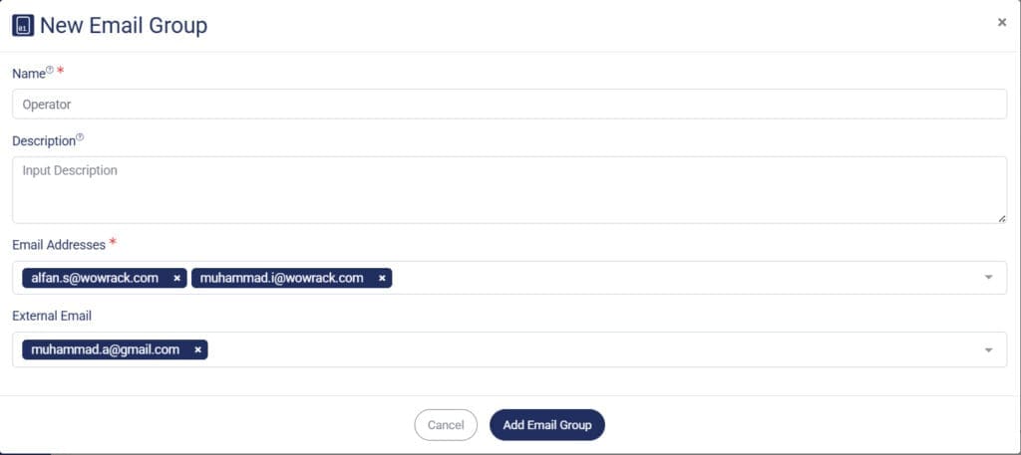Remove muhammad.a@gmail.com from External Email
The width and height of the screenshot is (1021, 455).
tap(197, 349)
